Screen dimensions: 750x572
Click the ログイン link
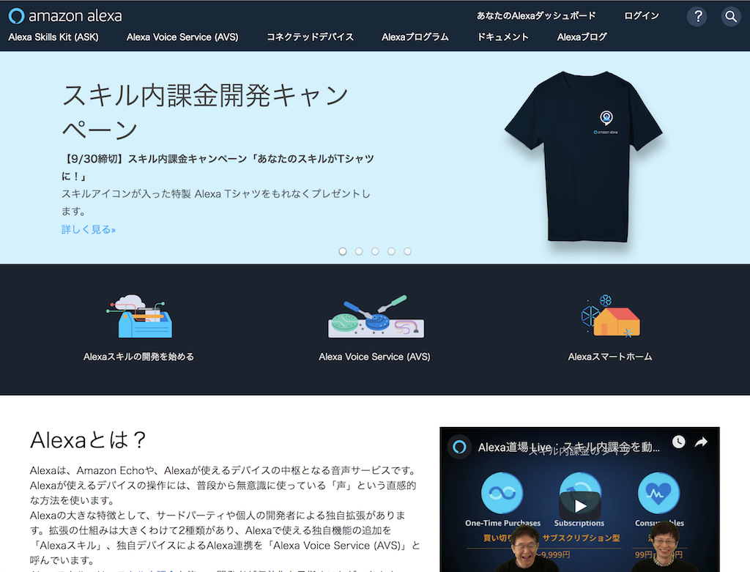tap(642, 16)
